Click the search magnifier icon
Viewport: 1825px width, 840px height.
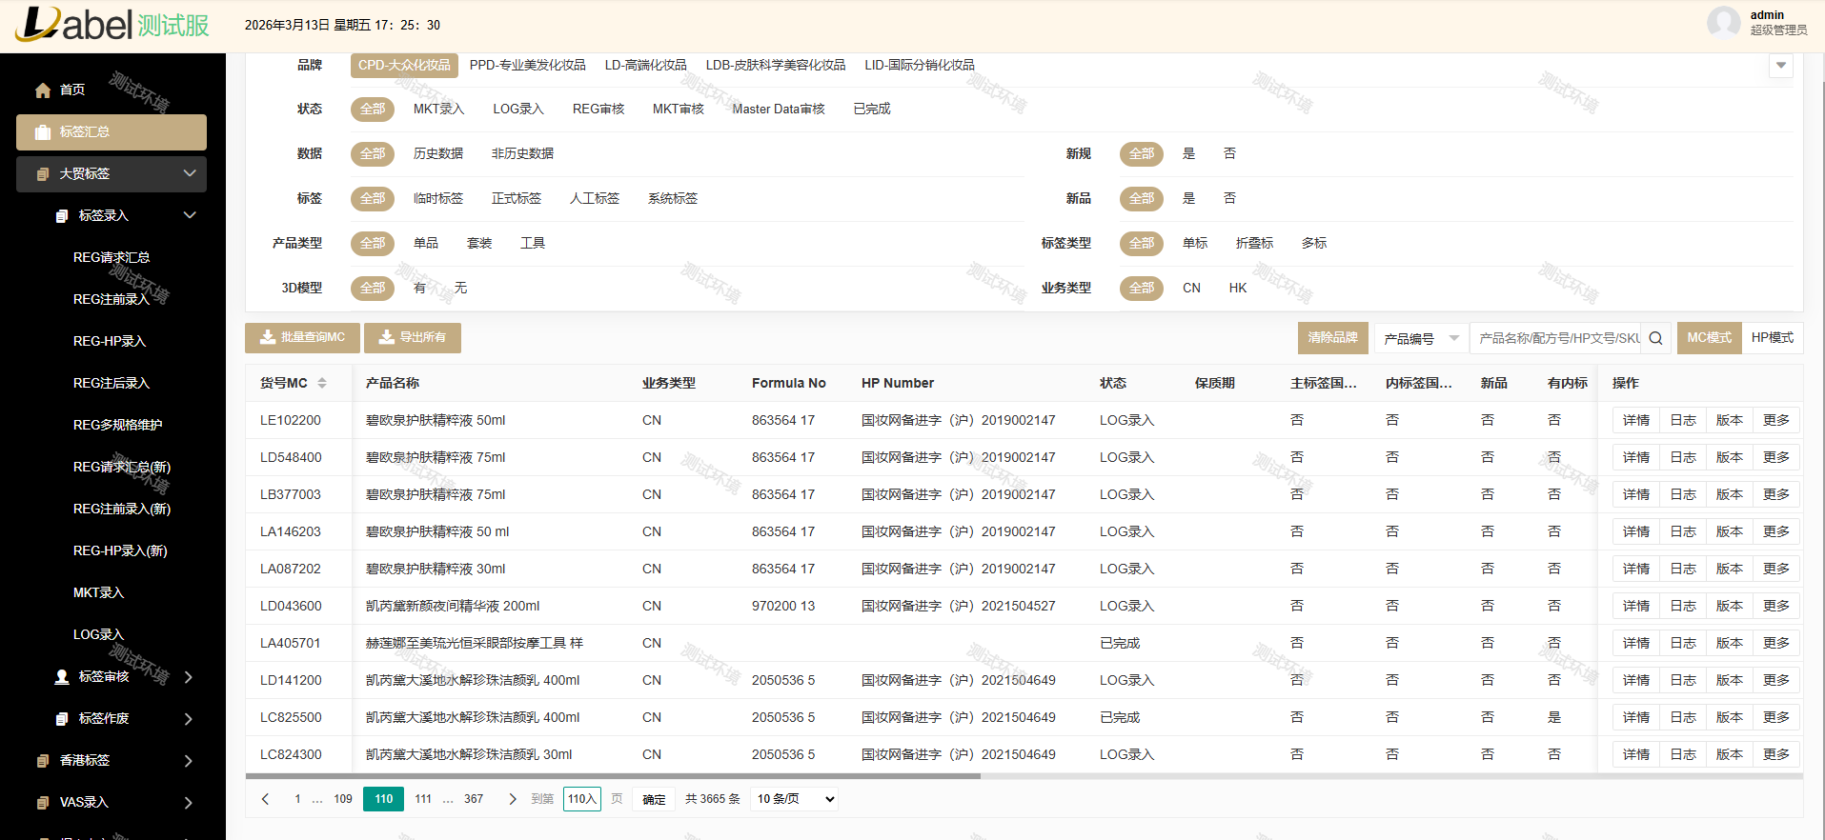point(1655,338)
